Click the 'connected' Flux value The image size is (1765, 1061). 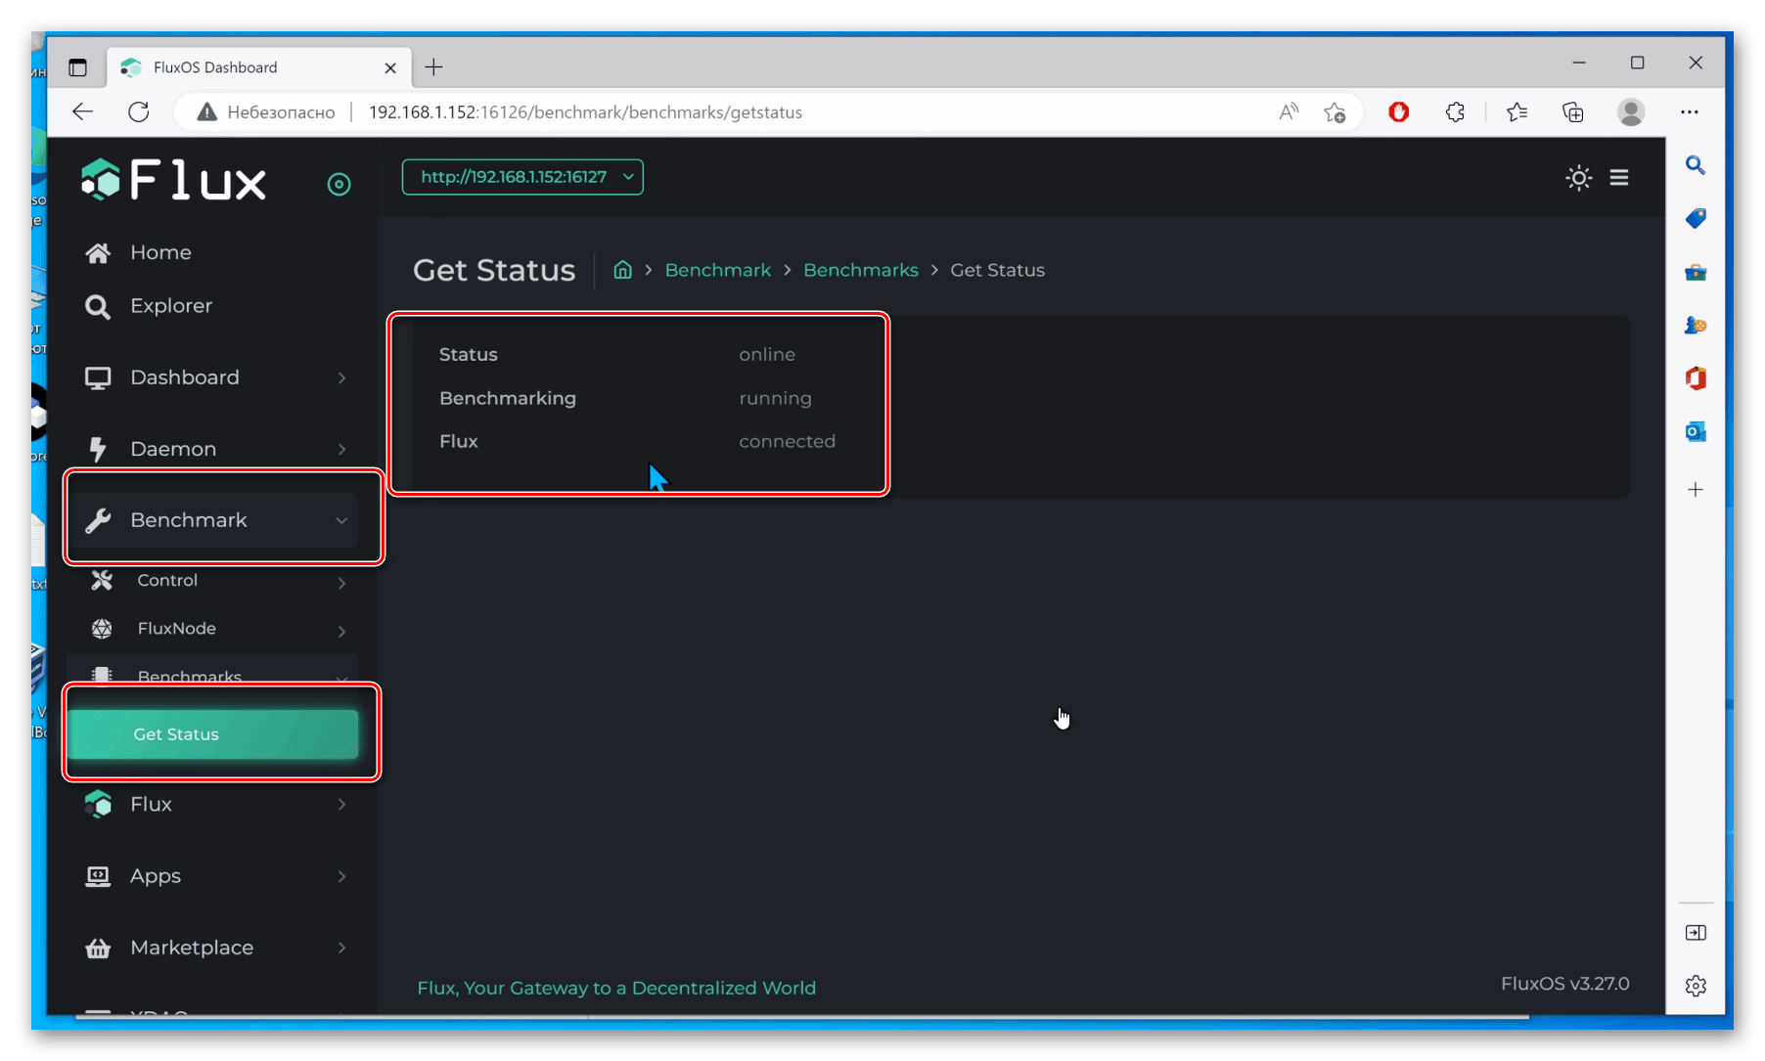point(788,442)
